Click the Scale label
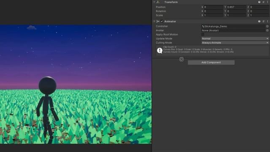Viewport: 270px width, 152px height. point(159,15)
